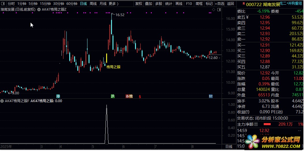Select the 30分钟 period
Viewport: 305px width, 151px height.
(59, 3)
